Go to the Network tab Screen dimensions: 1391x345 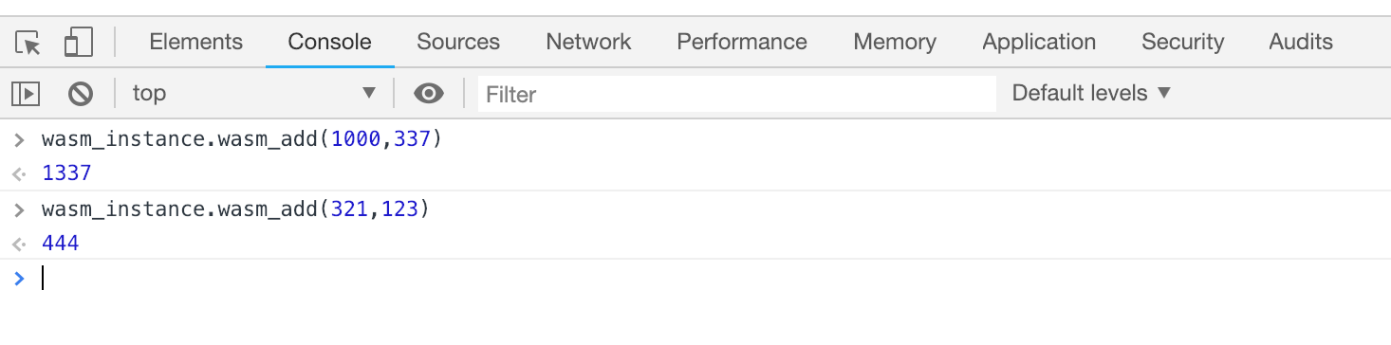pos(588,42)
